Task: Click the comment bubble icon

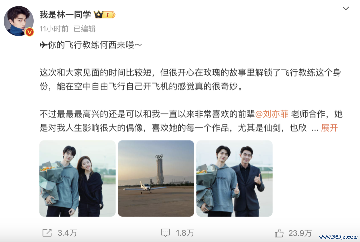Action: 166,233
